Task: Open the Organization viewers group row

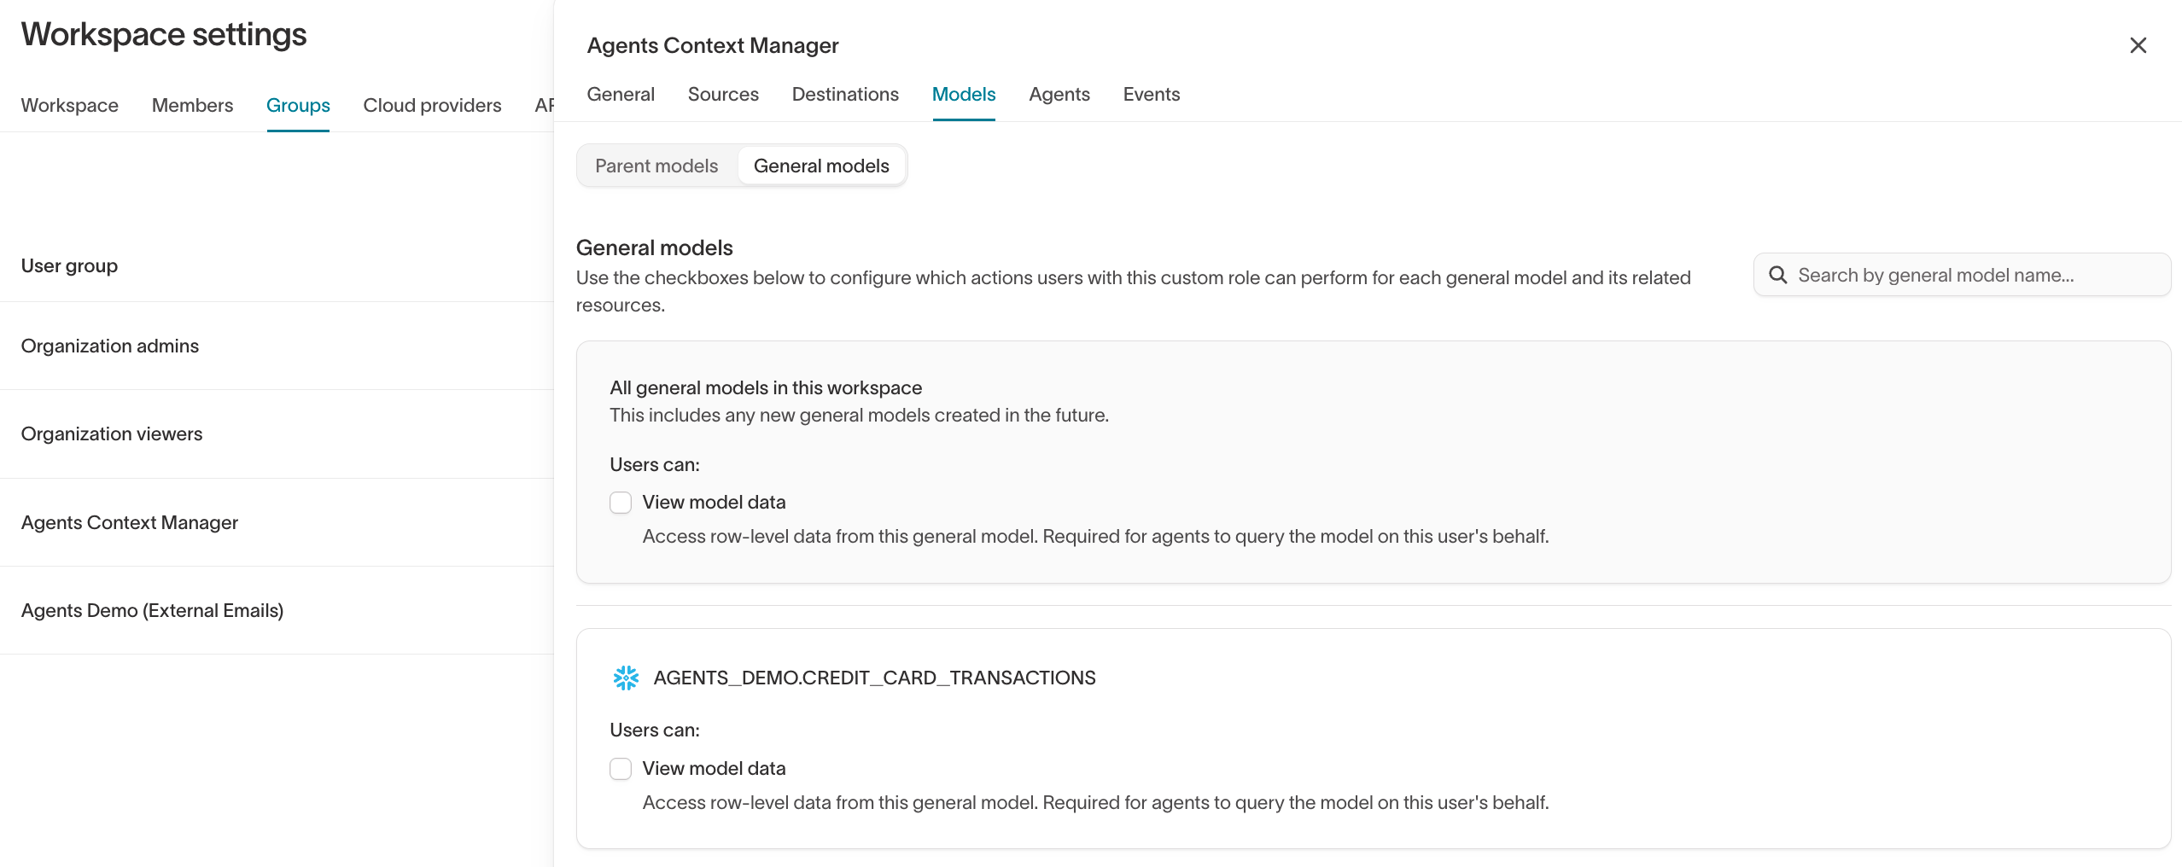Action: coord(277,434)
